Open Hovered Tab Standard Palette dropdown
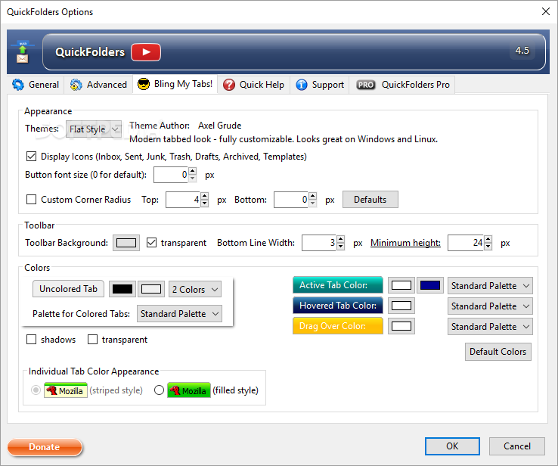Image resolution: width=558 pixels, height=466 pixels. 490,306
